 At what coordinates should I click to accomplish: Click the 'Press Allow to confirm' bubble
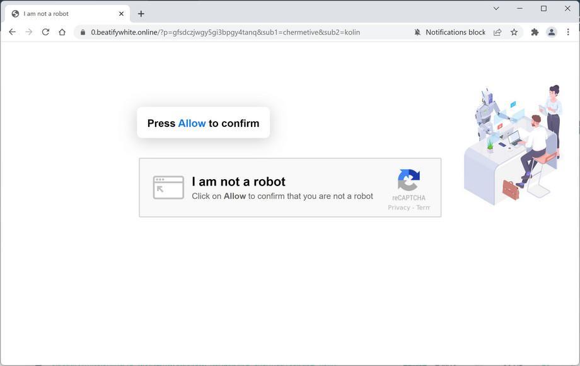tap(204, 123)
